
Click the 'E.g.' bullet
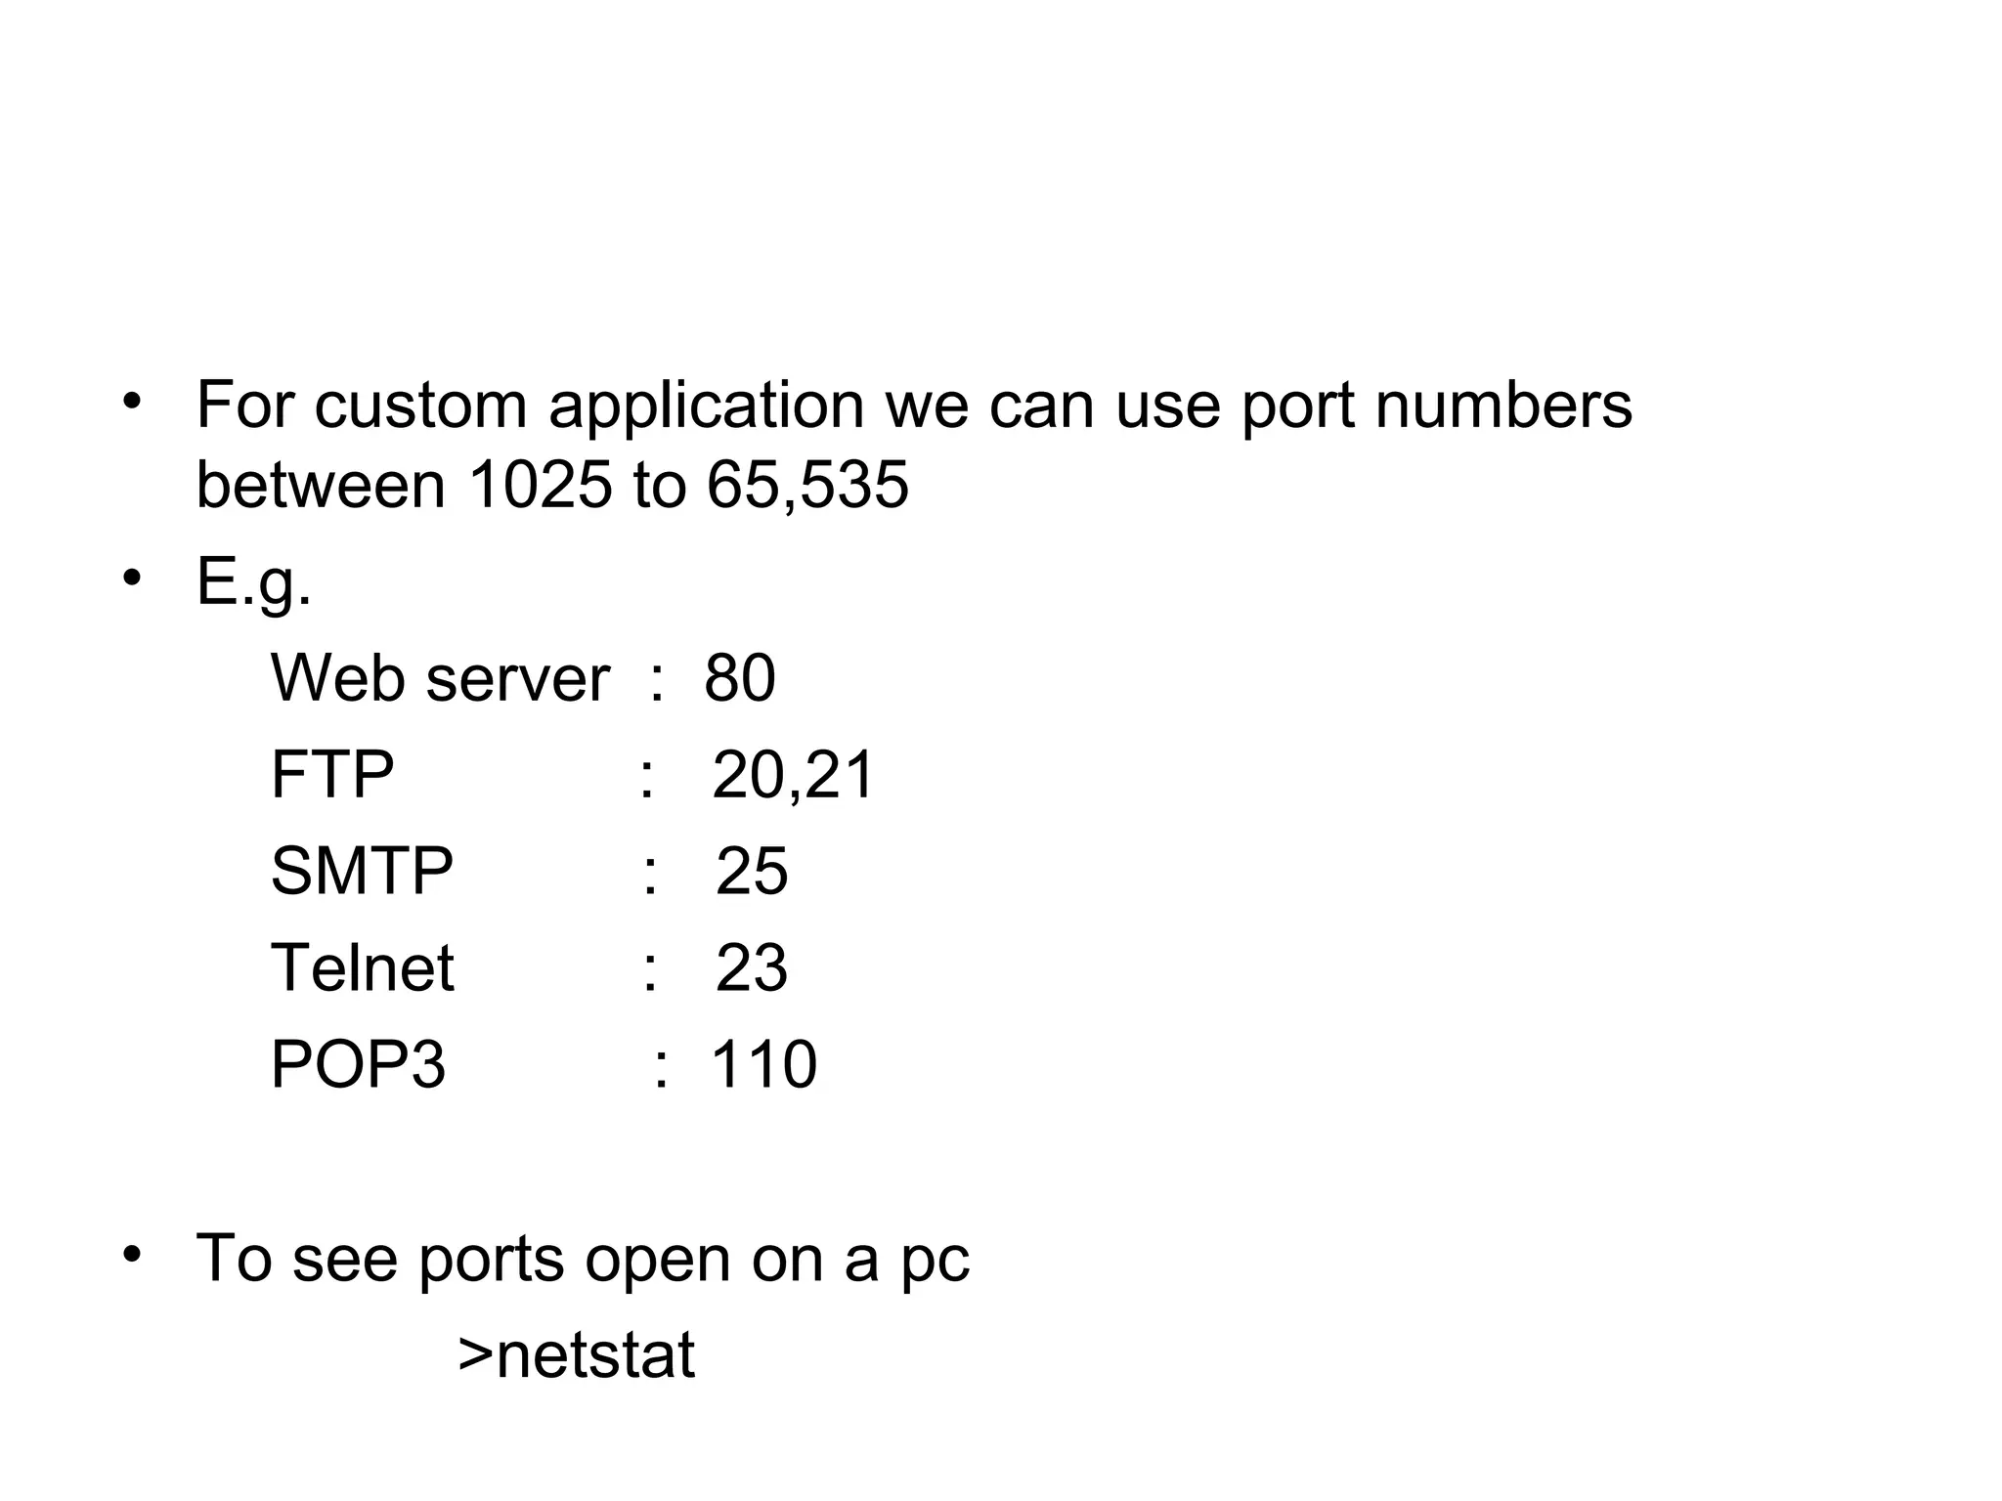254,583
